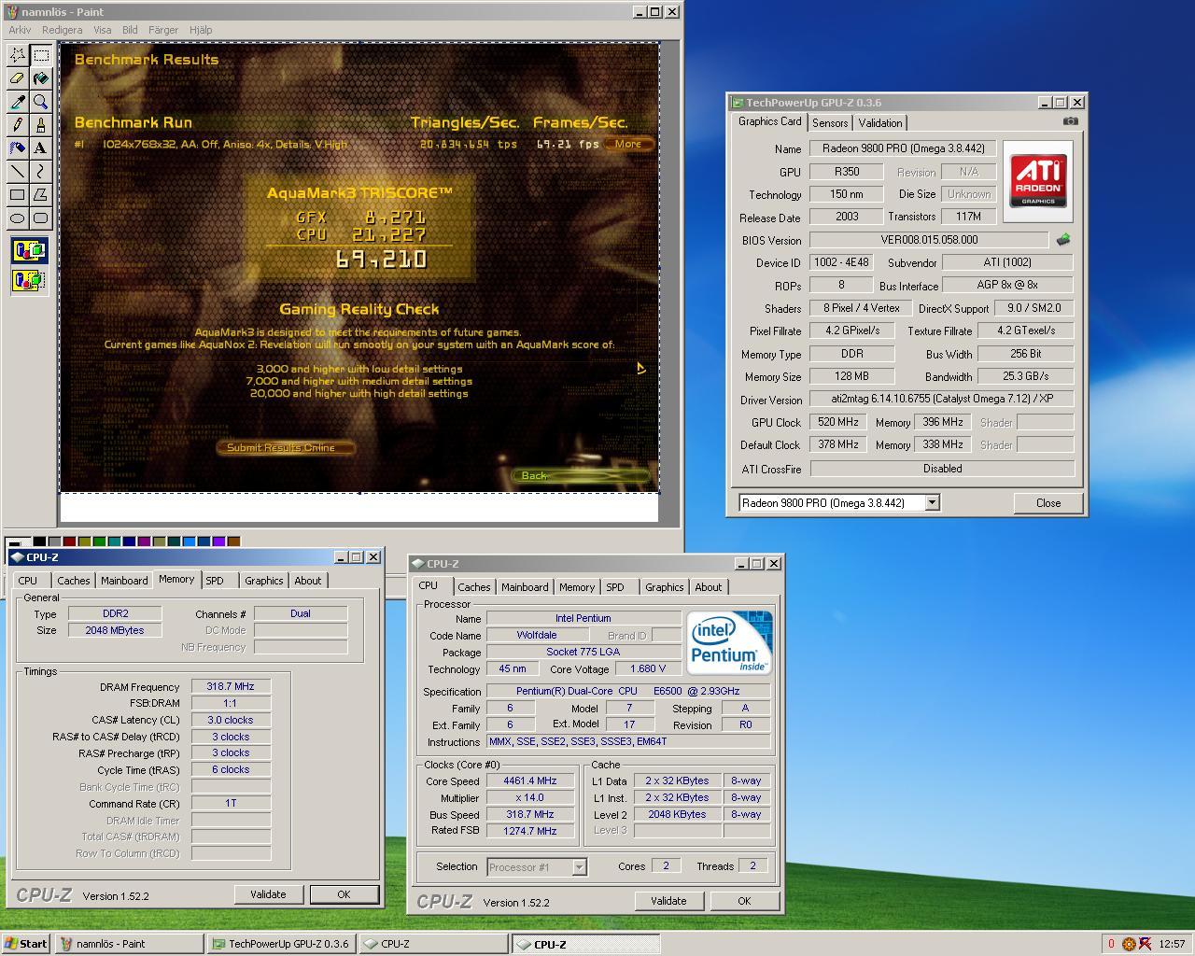Select the Ellipse shape tool
1195x956 pixels.
18,218
